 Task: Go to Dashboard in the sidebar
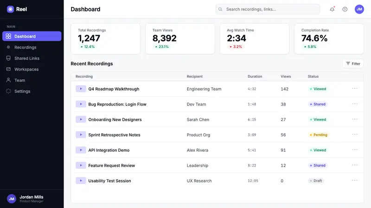(32, 36)
